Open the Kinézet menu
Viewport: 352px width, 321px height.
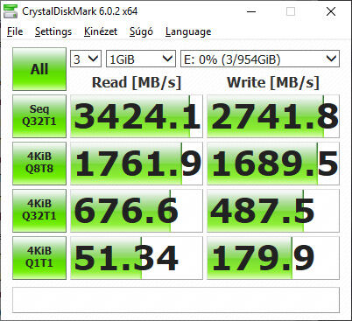pos(101,31)
